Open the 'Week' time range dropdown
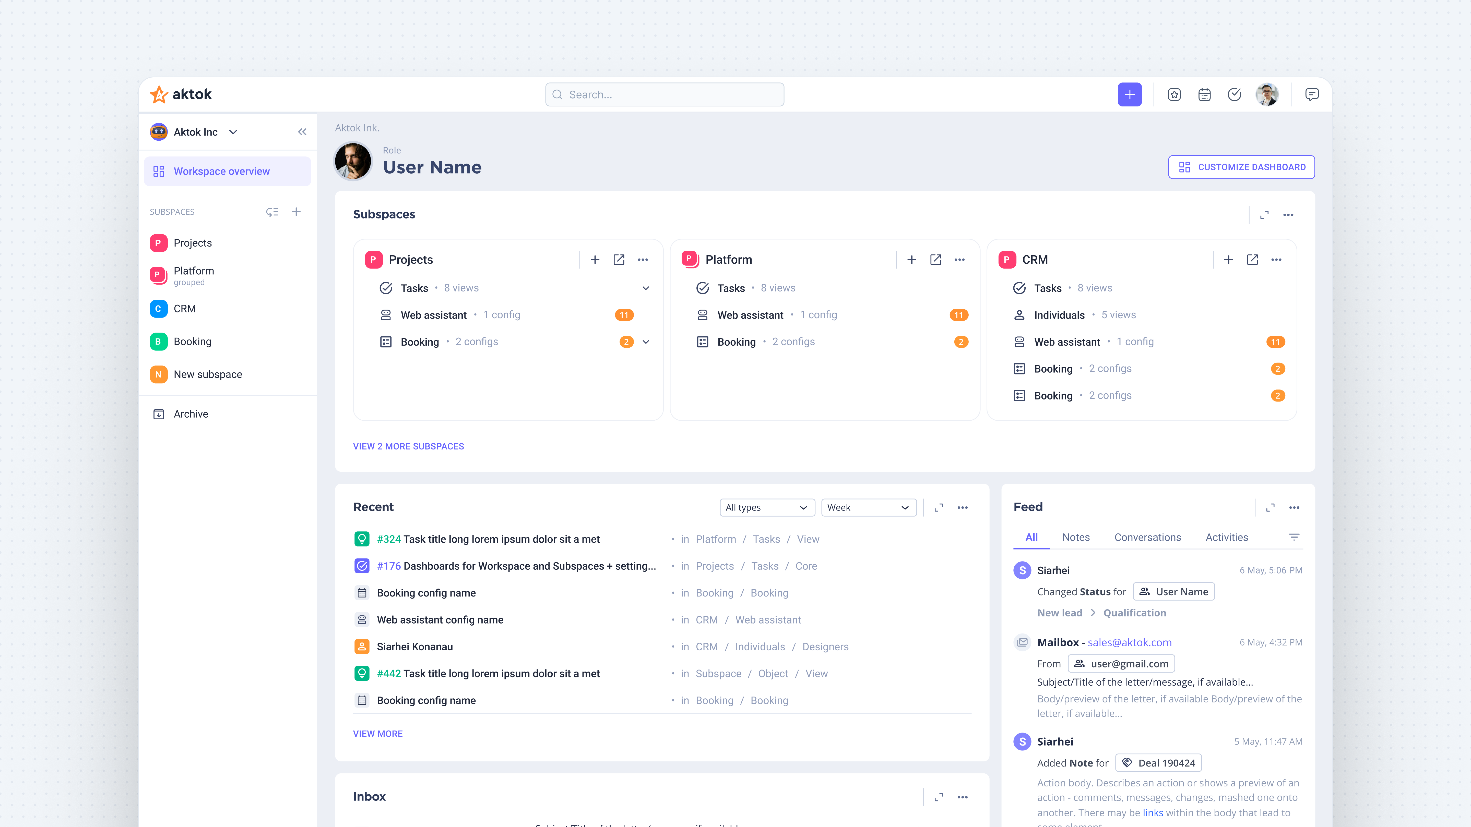 point(868,507)
